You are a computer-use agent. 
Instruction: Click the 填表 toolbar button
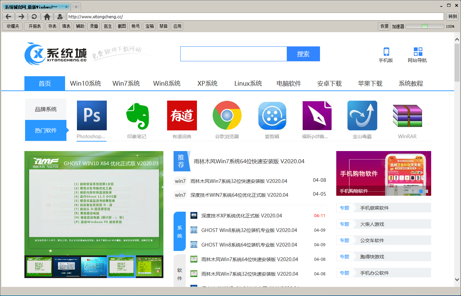point(66,26)
